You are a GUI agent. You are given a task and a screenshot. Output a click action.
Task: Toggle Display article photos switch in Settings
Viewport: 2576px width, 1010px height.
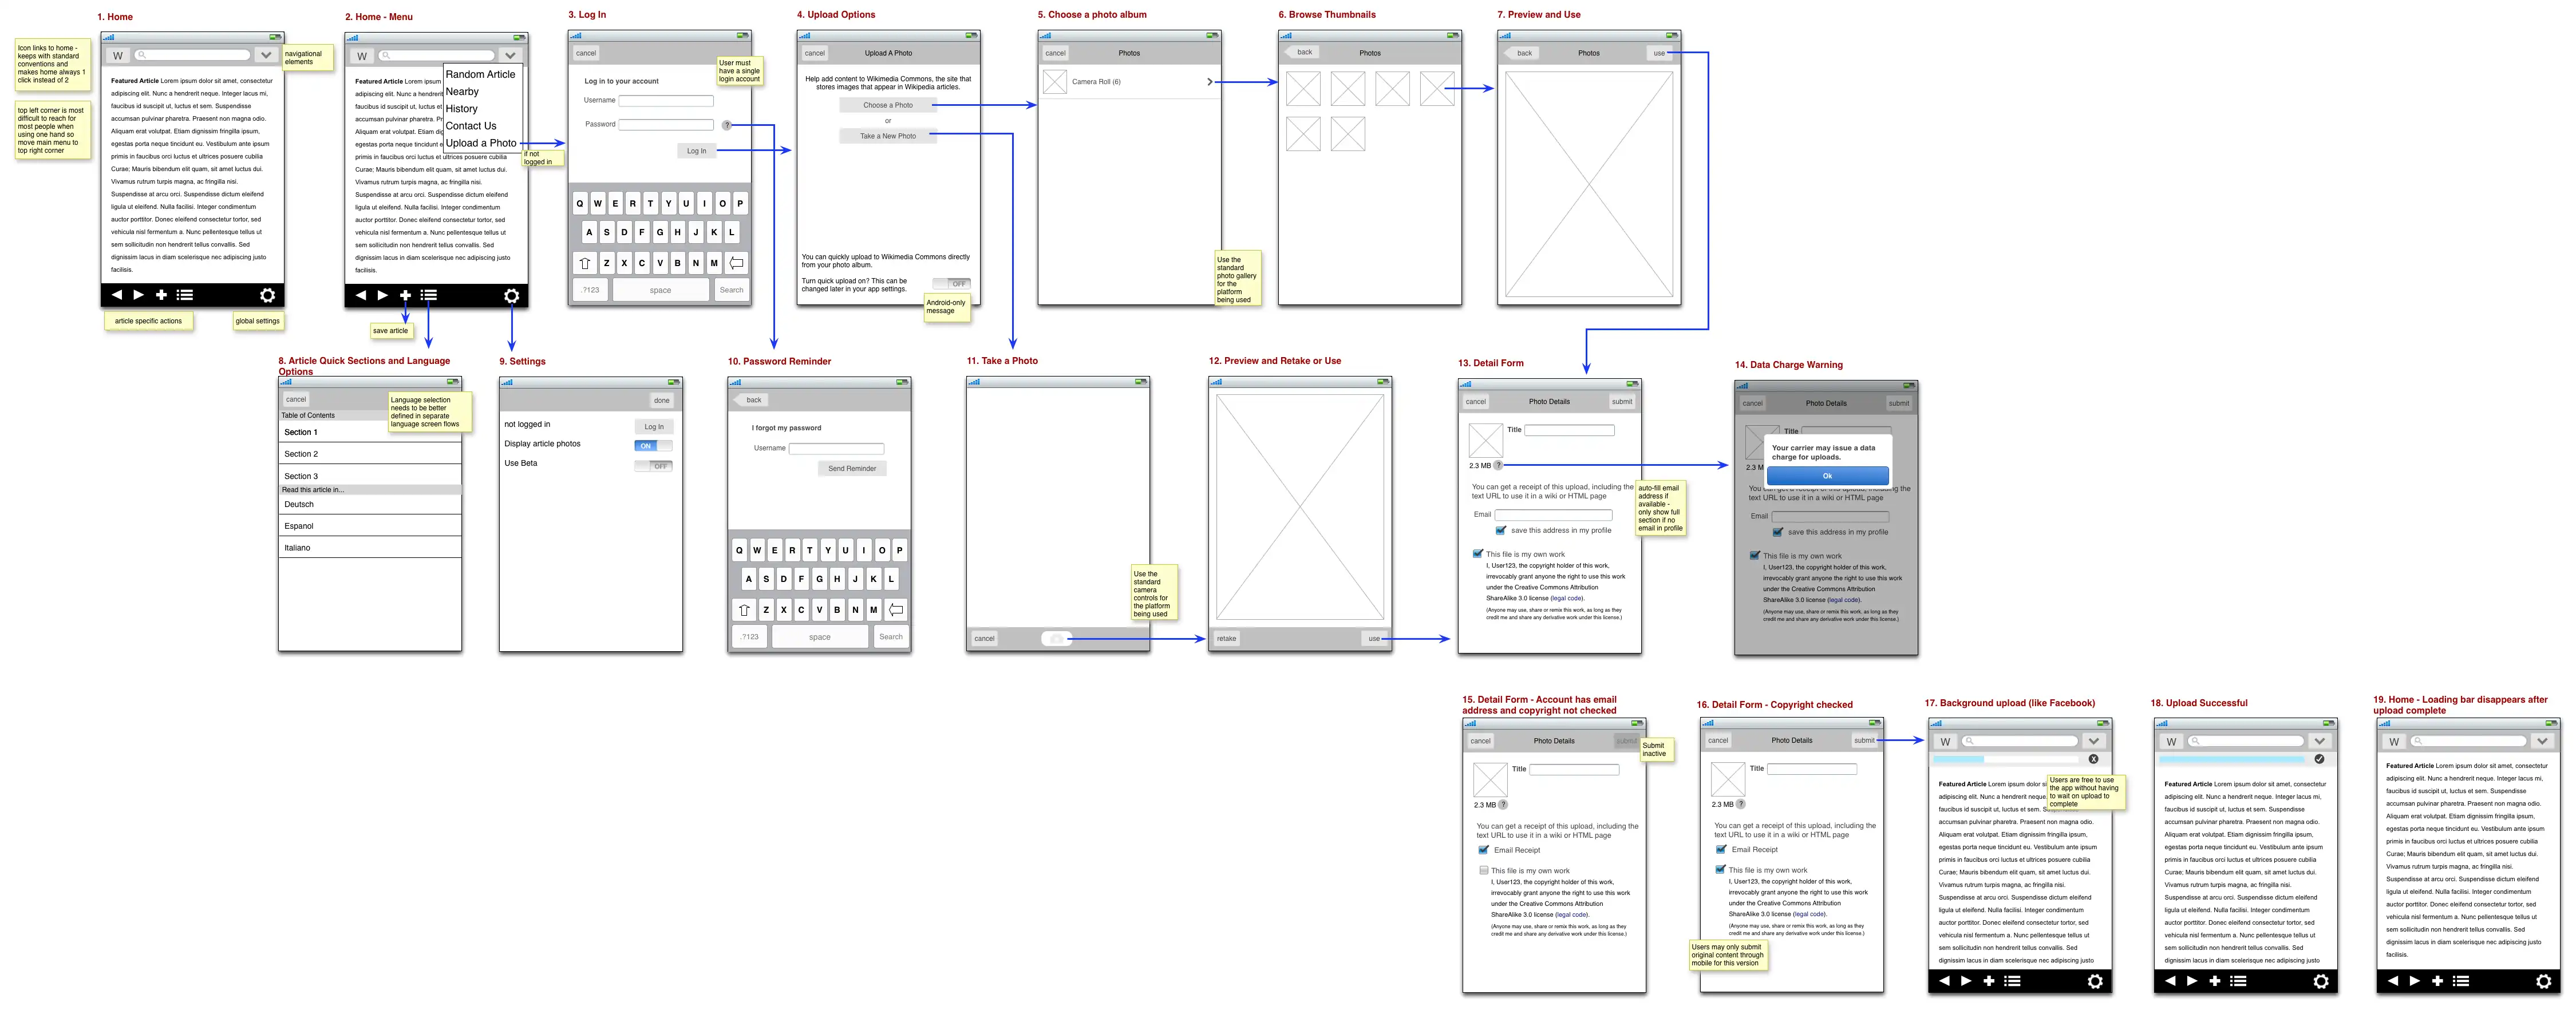pyautogui.click(x=653, y=446)
